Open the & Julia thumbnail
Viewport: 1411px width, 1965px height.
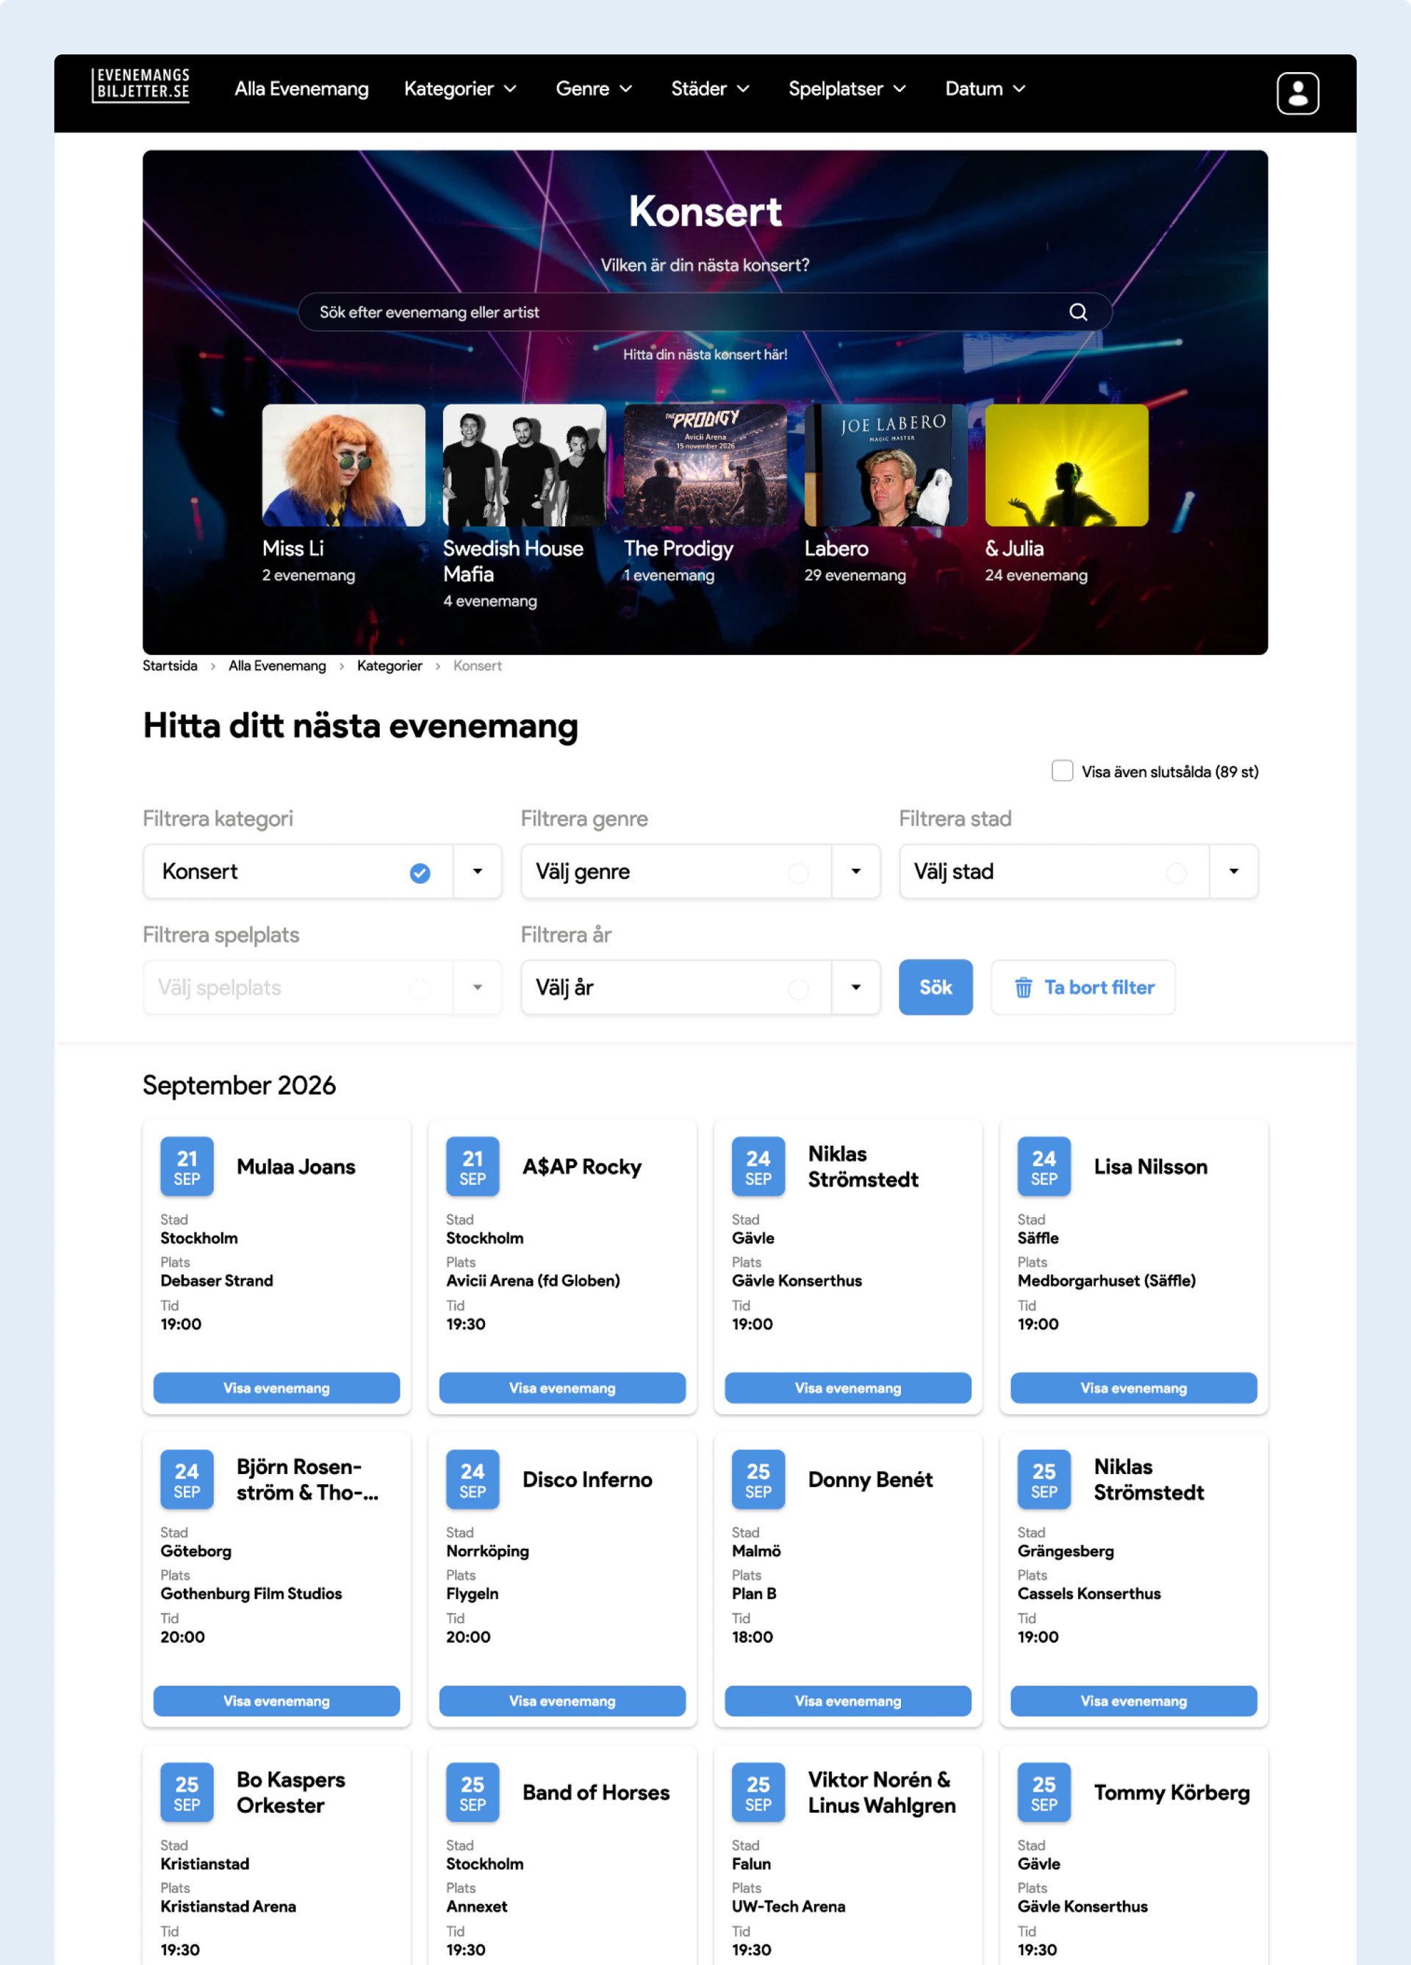1066,465
